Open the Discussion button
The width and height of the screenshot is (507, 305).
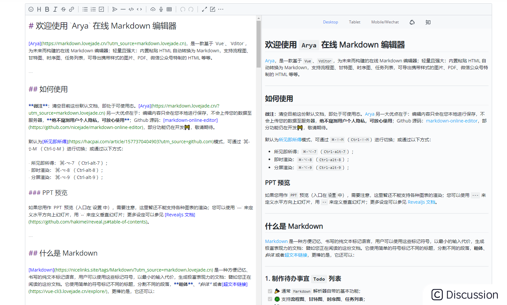465,295
